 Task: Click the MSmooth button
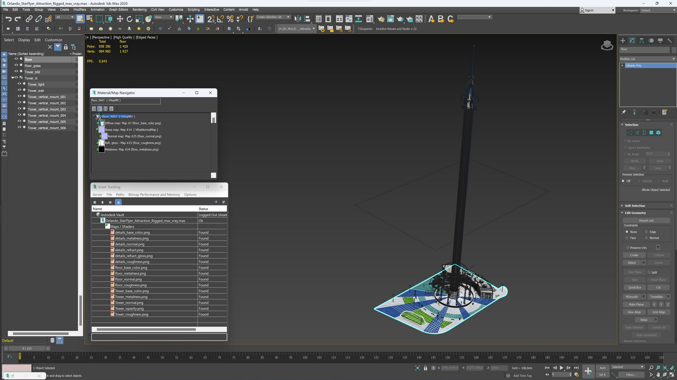632,297
